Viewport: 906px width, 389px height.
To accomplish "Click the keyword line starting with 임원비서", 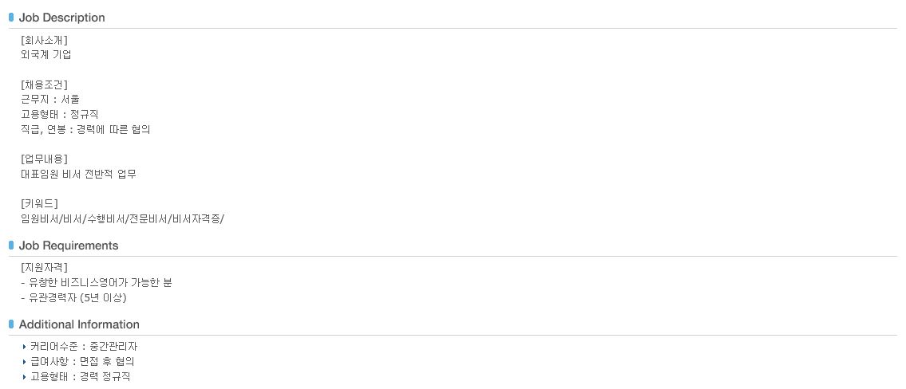I will tap(122, 218).
